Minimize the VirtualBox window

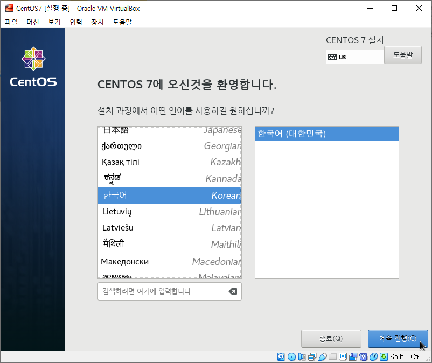click(x=370, y=8)
